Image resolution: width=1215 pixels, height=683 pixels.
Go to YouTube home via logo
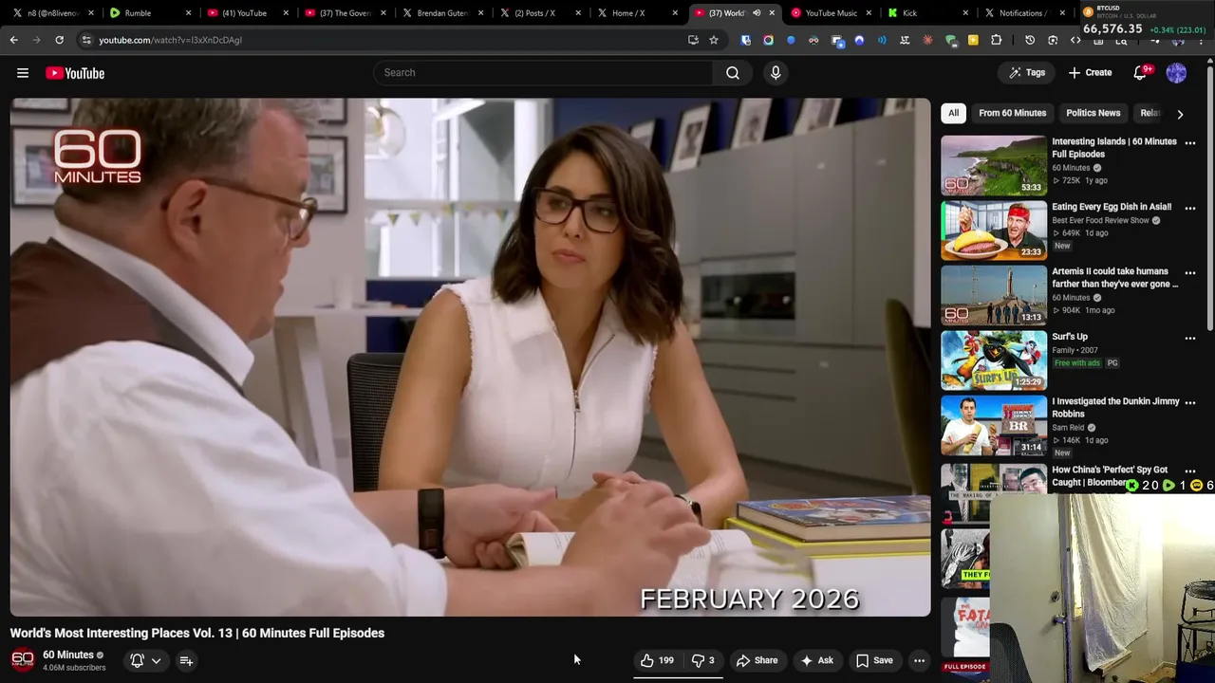pos(75,73)
